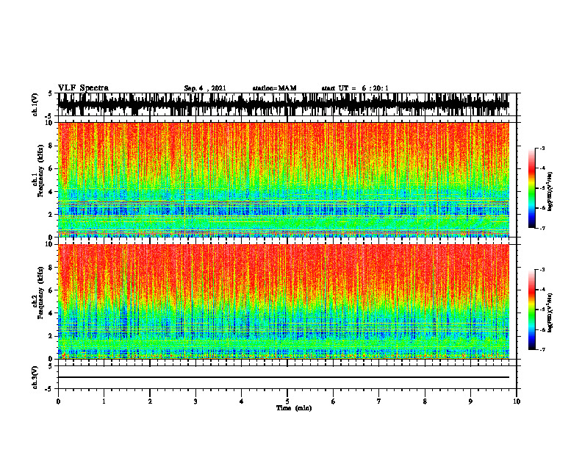The image size is (582, 450).
Task: Click inside the ch.1 spectrogram panel
Action: click(284, 179)
